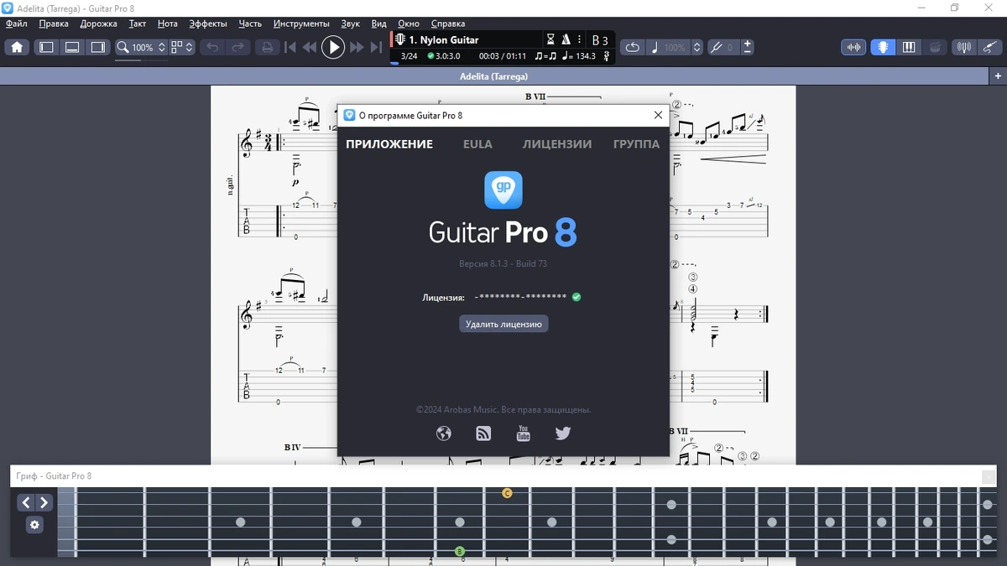
Task: Switch to the EULA tab
Action: tap(477, 144)
